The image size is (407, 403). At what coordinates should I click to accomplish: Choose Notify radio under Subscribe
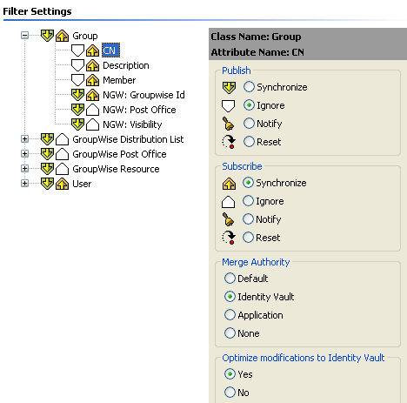coord(248,219)
